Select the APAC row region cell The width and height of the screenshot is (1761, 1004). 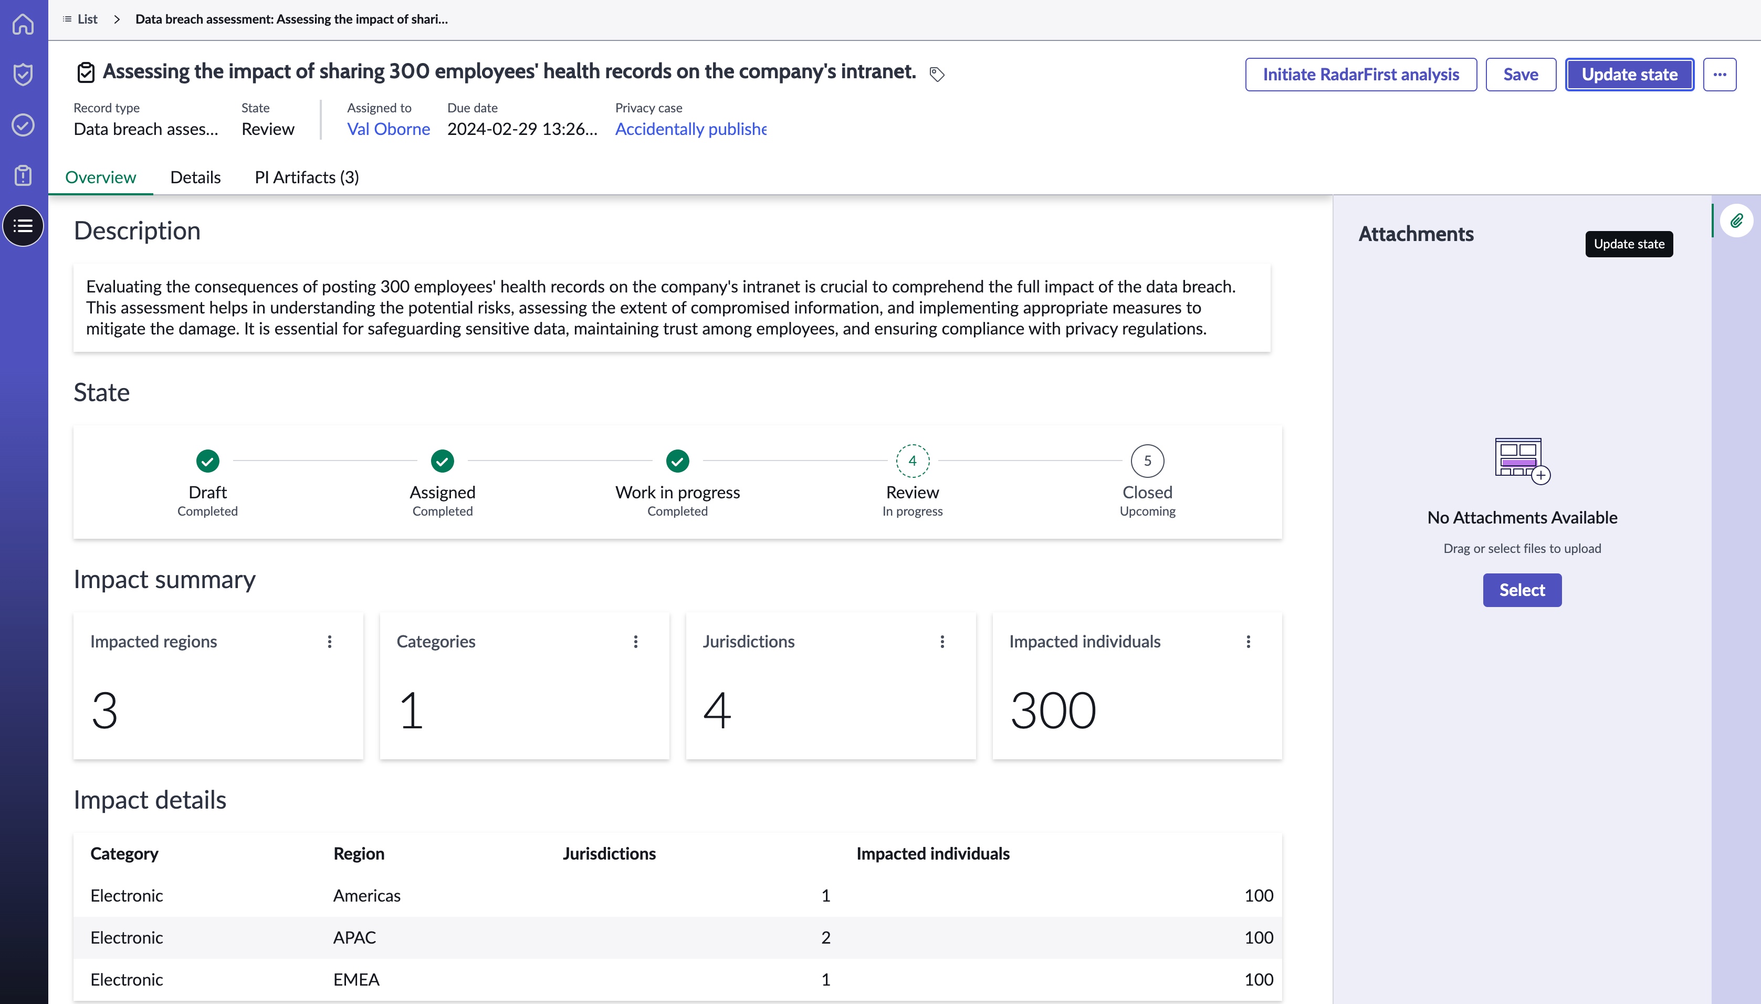pyautogui.click(x=355, y=938)
